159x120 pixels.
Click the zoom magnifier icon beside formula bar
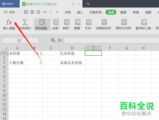pos(53,40)
